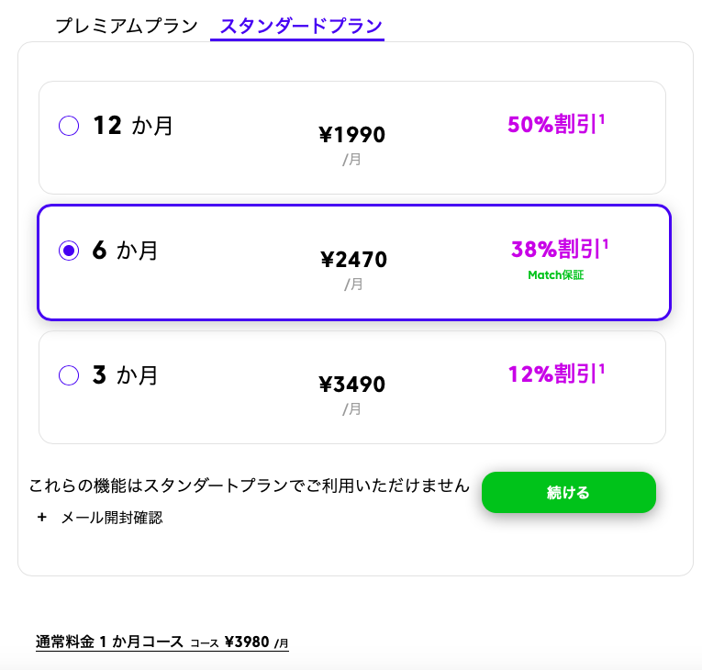
Task: Switch to the プレミアムプラン tab
Action: tap(127, 26)
